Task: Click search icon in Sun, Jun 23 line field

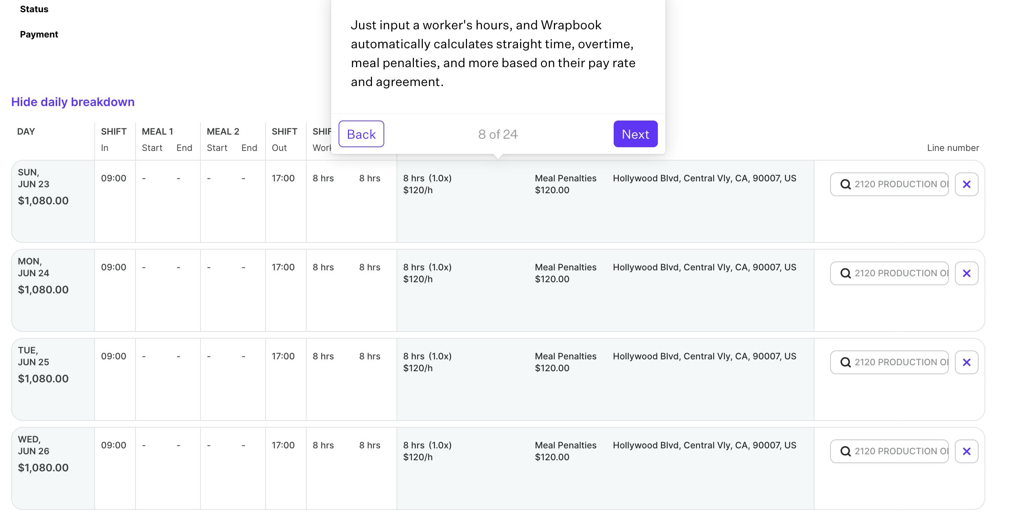Action: click(x=845, y=184)
